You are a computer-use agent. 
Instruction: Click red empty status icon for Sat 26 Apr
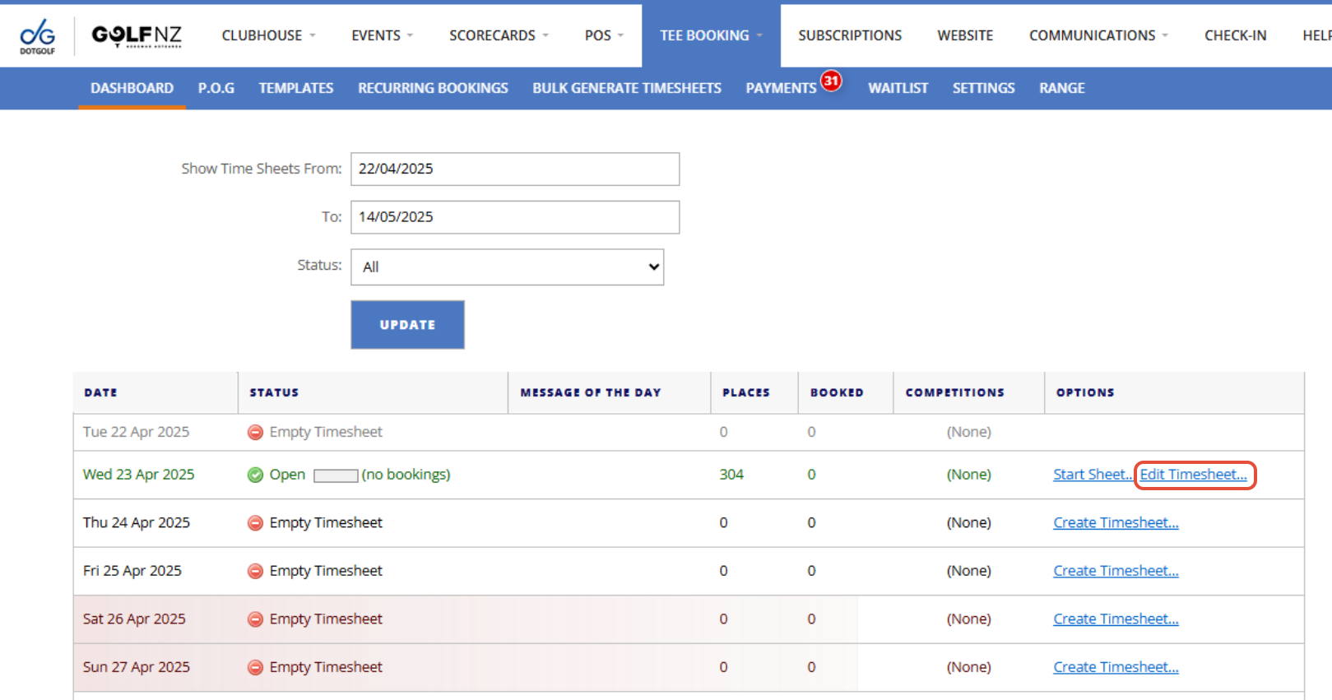[256, 619]
